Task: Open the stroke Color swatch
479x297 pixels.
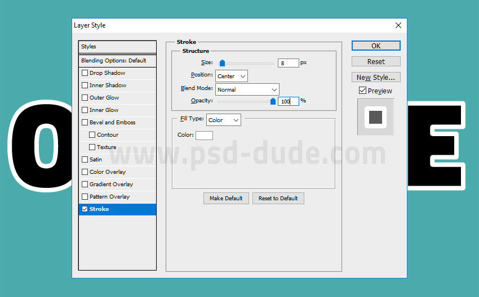Action: (x=204, y=136)
